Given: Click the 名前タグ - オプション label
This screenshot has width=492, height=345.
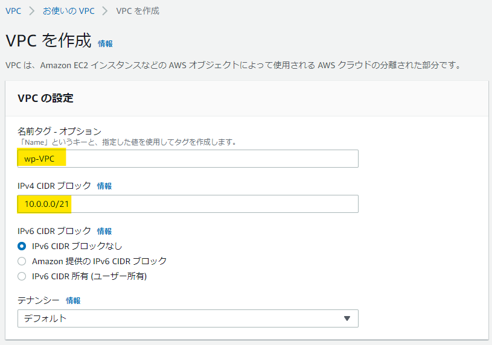Looking at the screenshot, I should 59,131.
